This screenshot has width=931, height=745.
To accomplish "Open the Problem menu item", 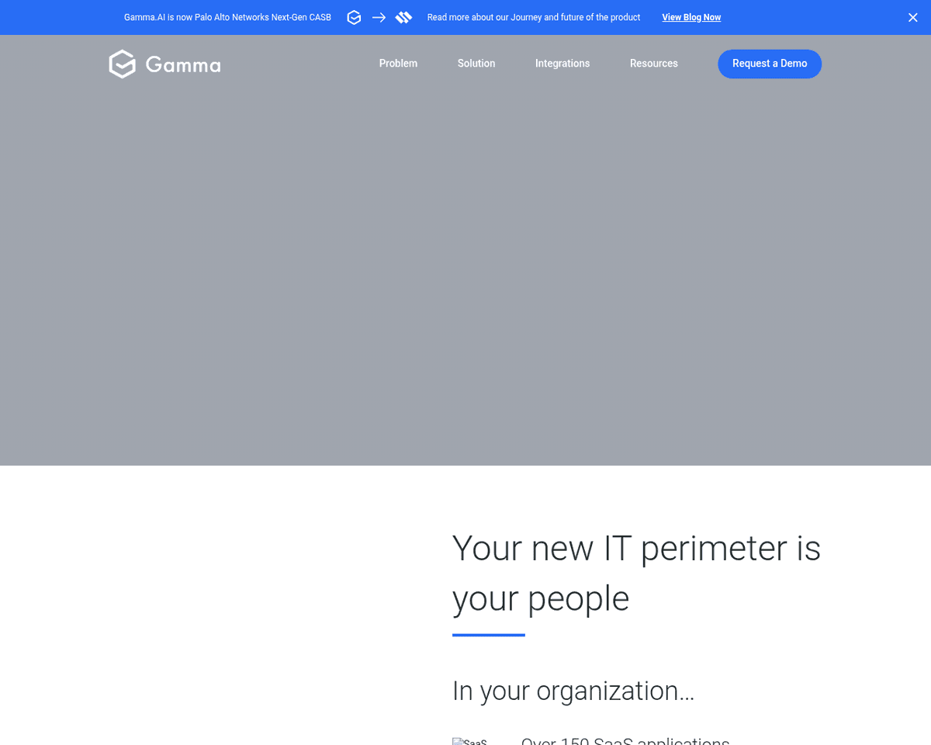I will tap(398, 64).
